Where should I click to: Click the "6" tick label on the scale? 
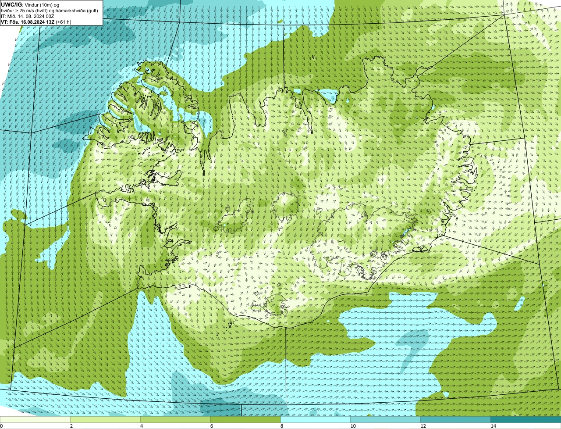tap(211, 426)
